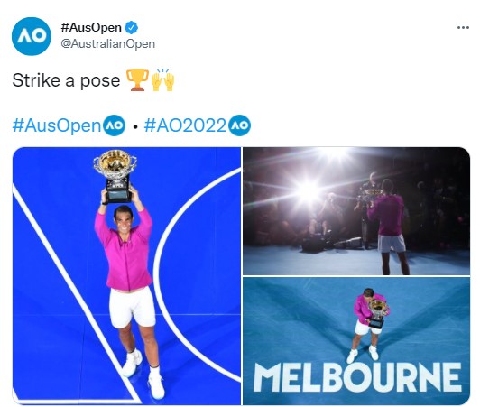Click the trophy emoji in tweet
The width and height of the screenshot is (480, 407).
point(137,80)
